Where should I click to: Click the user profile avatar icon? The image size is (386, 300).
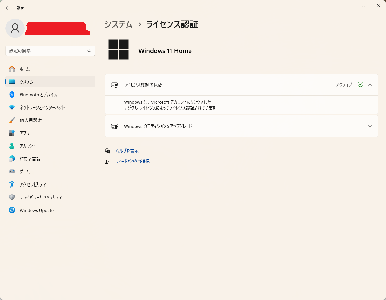coord(15,28)
